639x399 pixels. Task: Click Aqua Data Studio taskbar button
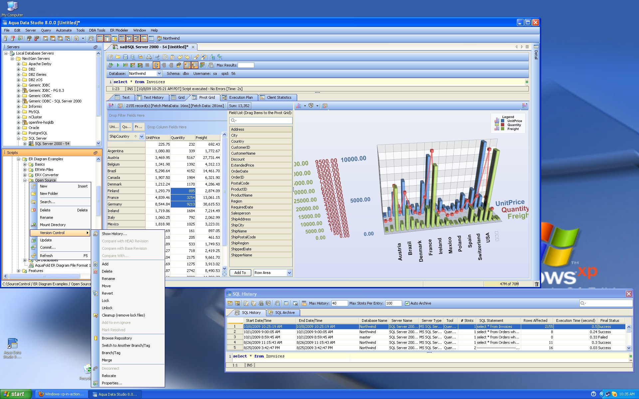115,394
